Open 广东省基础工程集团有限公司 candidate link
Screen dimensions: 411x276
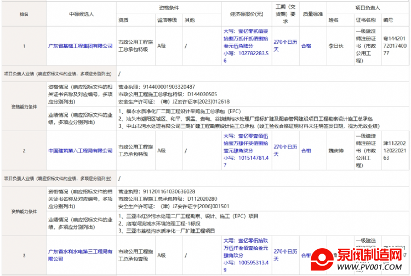point(81,46)
